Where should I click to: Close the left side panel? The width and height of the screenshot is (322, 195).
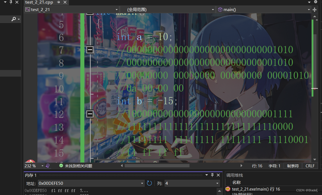click(17, 2)
